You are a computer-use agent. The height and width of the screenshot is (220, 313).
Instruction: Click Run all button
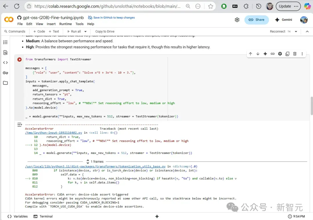coord(74,31)
